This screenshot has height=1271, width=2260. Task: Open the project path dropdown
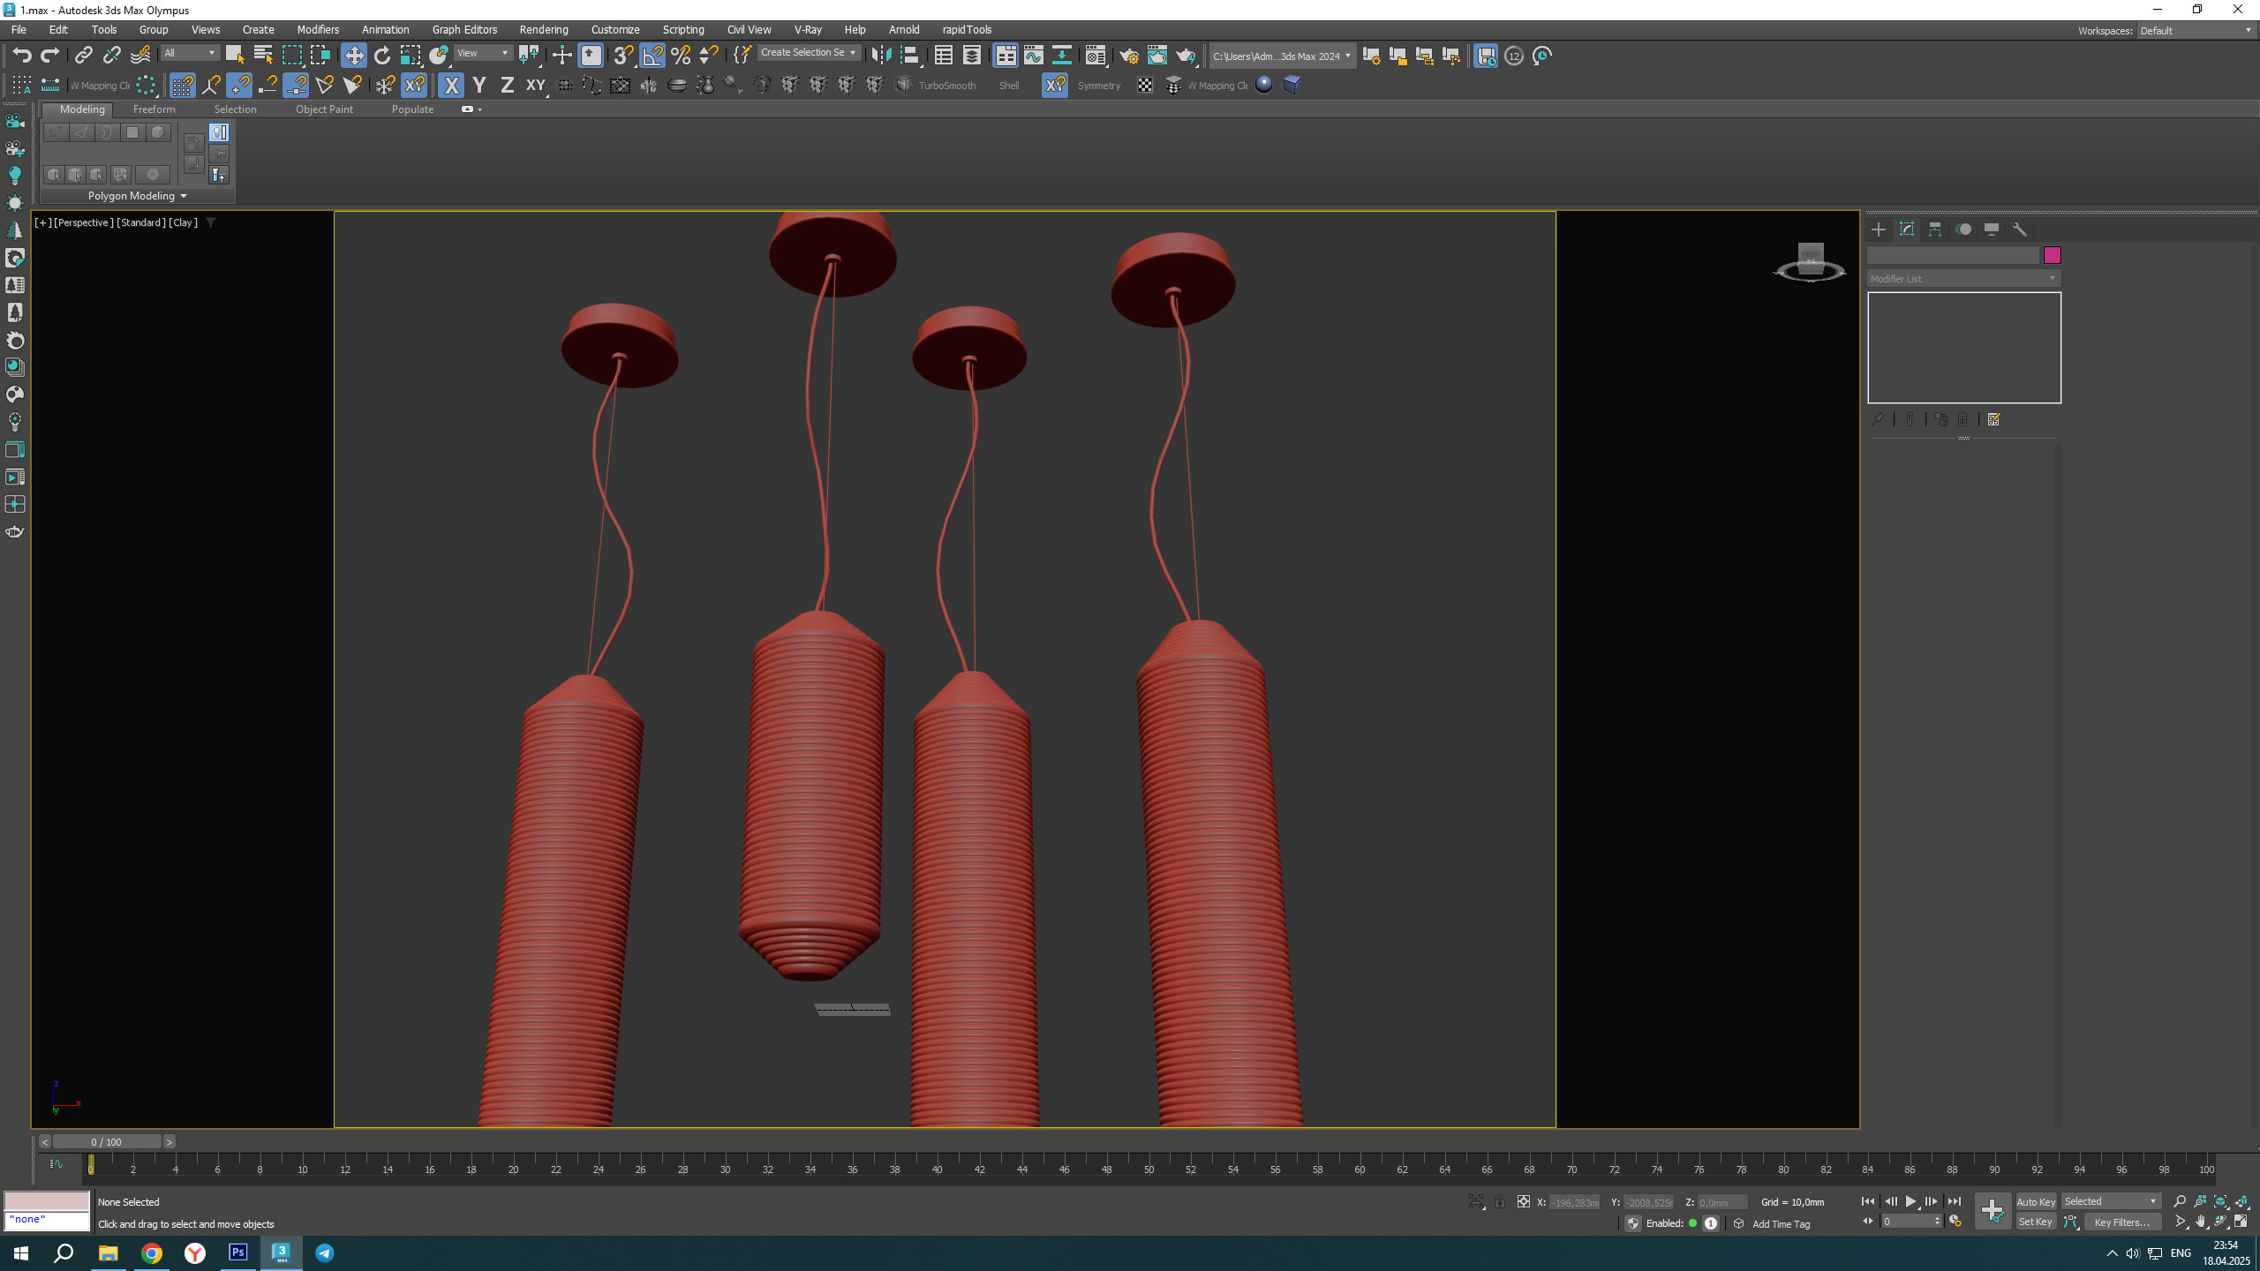1282,56
